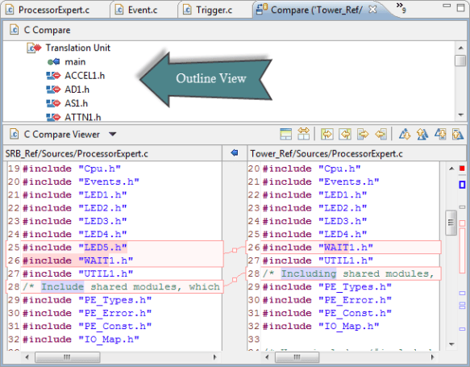Click the blue arrow between the pane headers
The width and height of the screenshot is (470, 367).
235,153
